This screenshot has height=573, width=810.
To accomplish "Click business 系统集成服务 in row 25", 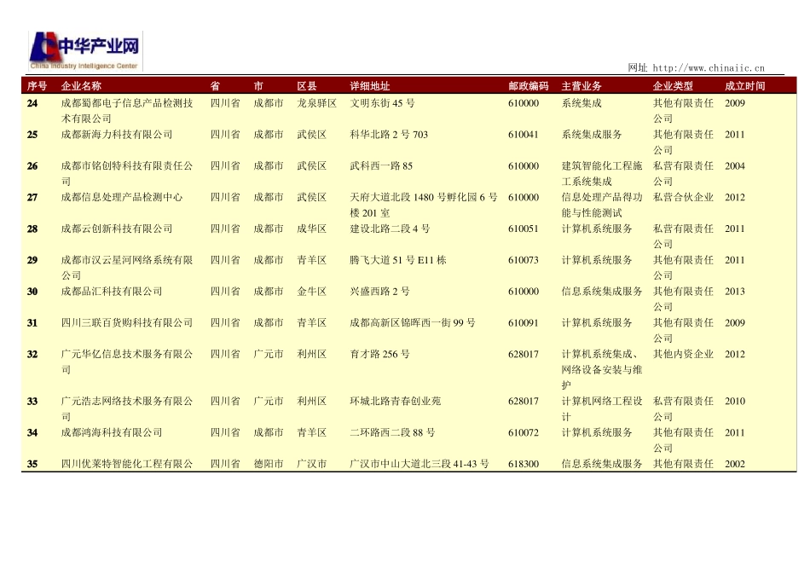I will [x=592, y=135].
